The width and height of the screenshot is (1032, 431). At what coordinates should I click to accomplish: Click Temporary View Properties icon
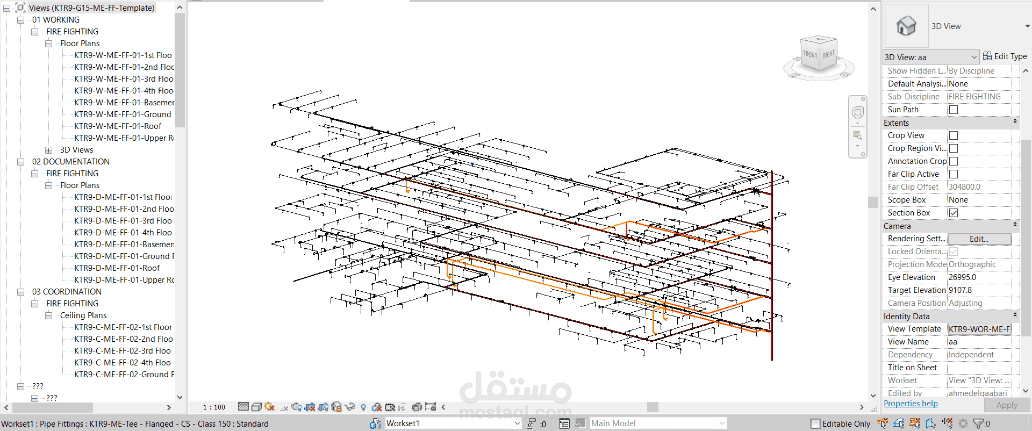point(390,407)
